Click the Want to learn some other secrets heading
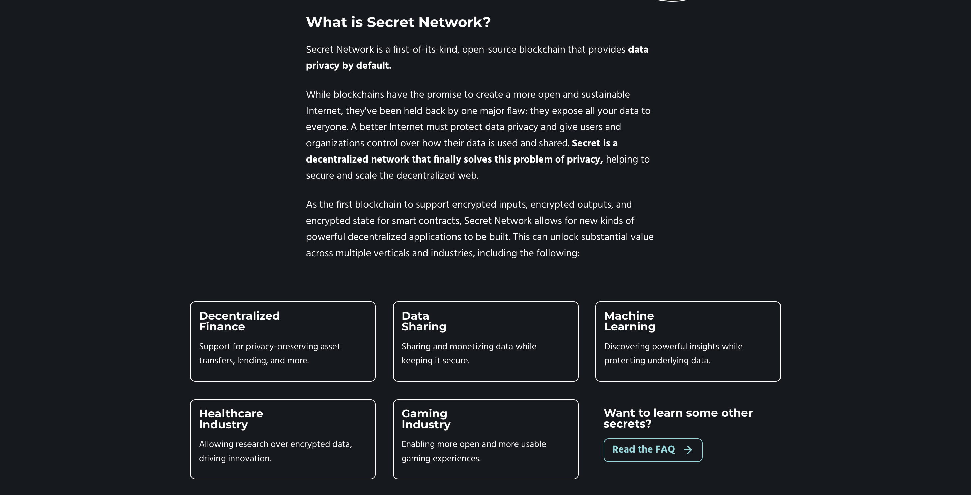The image size is (971, 495). coord(678,418)
